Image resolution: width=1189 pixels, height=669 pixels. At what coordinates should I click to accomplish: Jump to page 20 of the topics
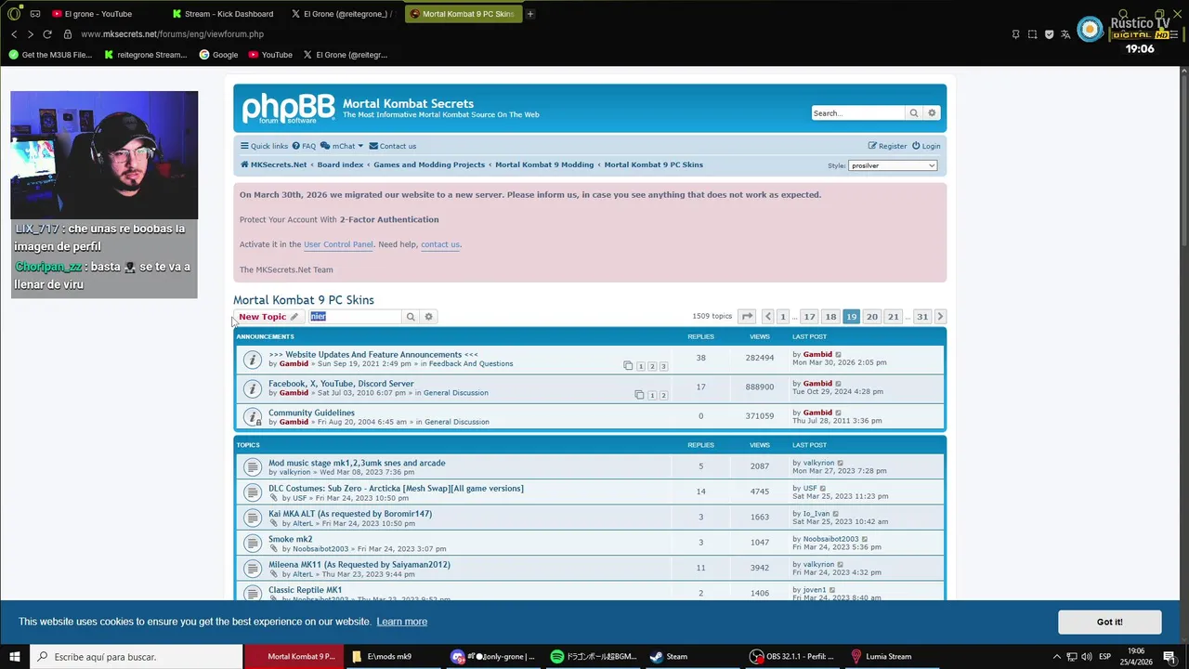tap(871, 317)
